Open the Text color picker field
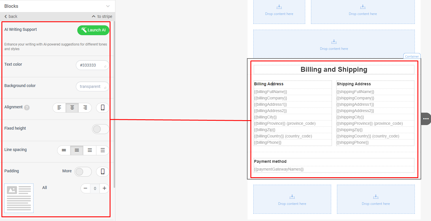This screenshot has height=221, width=431. 92,65
